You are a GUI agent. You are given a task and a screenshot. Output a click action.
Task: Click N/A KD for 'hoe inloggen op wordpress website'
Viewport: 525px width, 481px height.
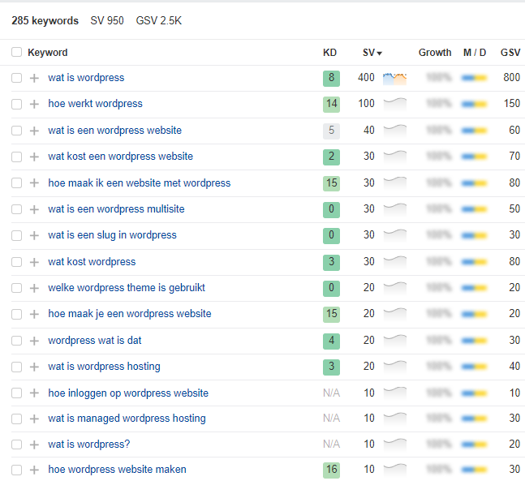click(331, 393)
